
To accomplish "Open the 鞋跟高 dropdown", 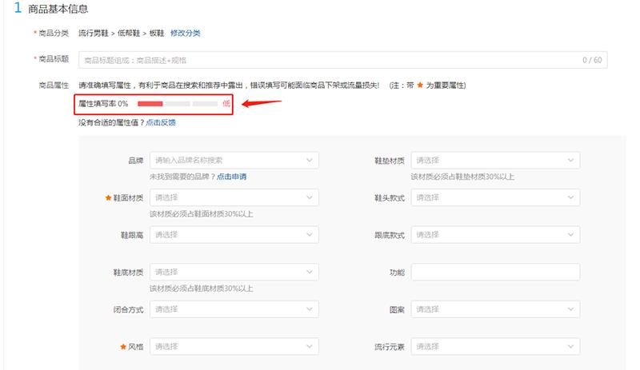I will [234, 235].
